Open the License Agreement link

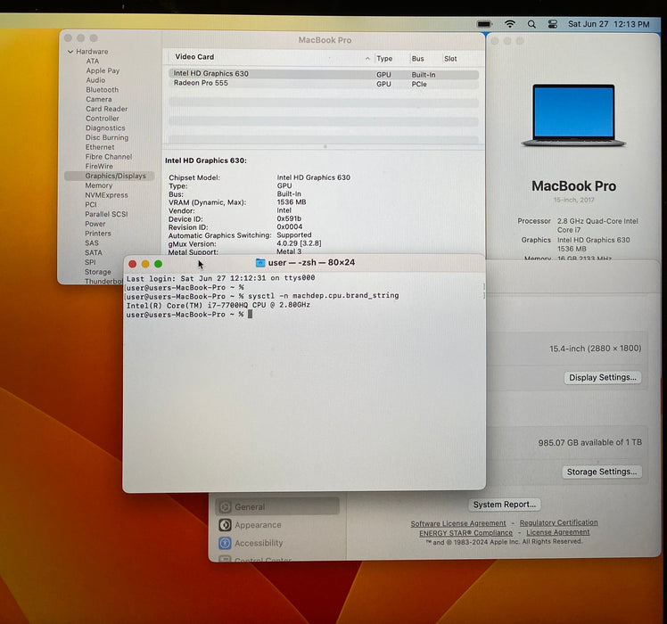tap(557, 532)
